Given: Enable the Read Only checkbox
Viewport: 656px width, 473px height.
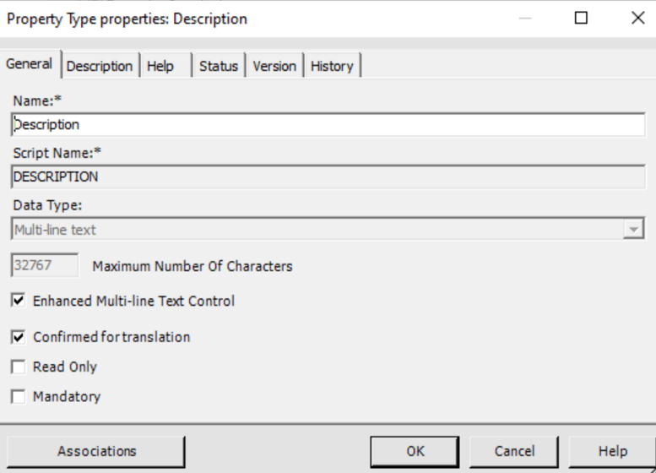Looking at the screenshot, I should 19,367.
